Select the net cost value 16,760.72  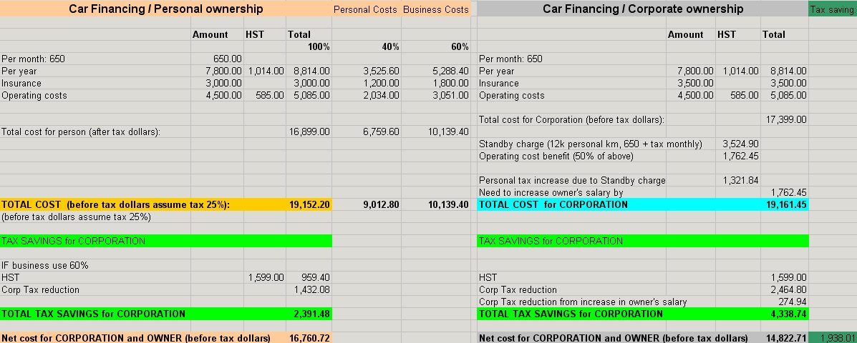pyautogui.click(x=309, y=337)
